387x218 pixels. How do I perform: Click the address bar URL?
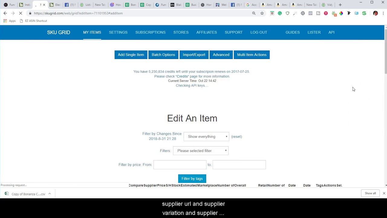point(78,13)
